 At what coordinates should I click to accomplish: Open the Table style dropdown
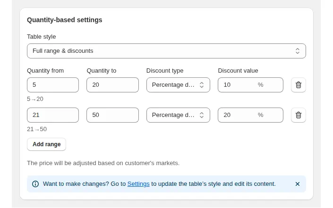tap(166, 51)
